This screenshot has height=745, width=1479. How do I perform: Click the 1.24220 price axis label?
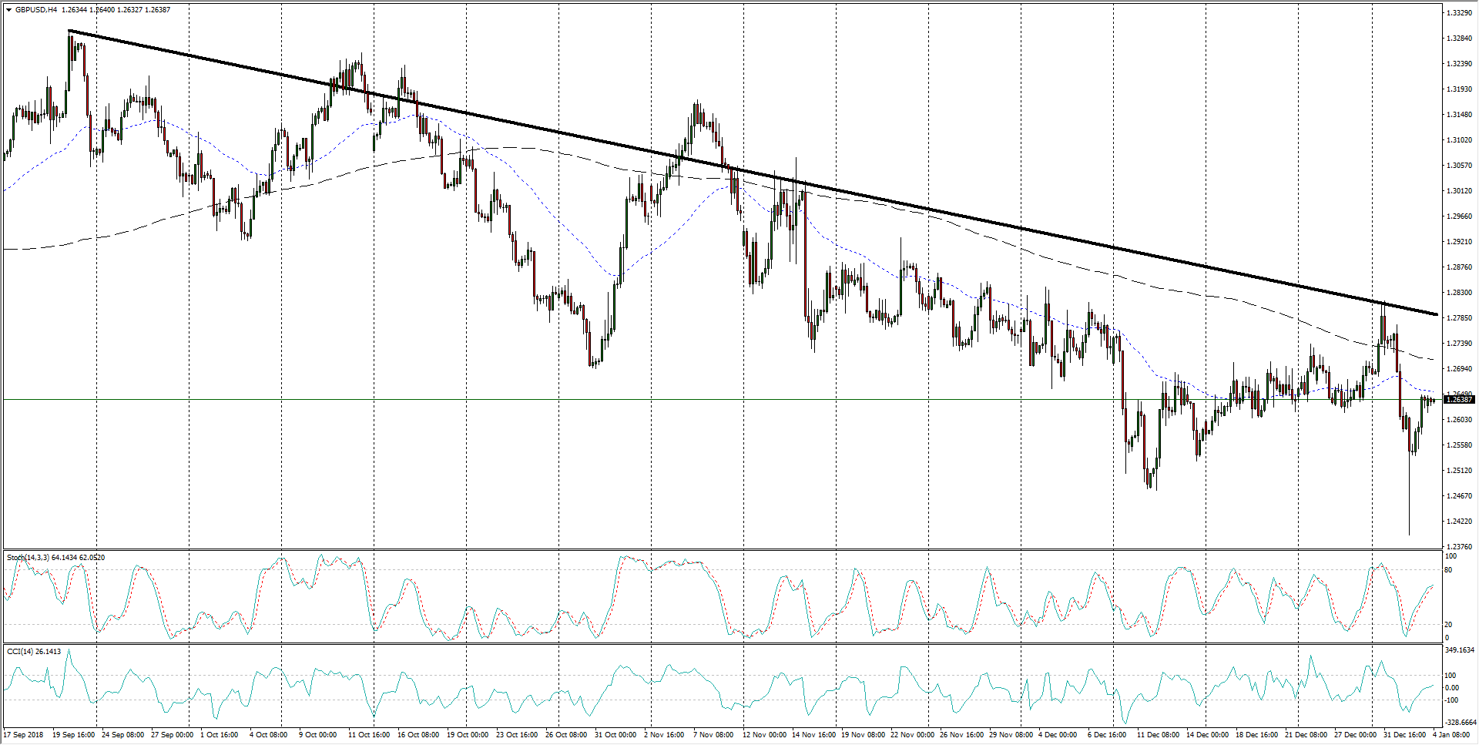(1459, 522)
